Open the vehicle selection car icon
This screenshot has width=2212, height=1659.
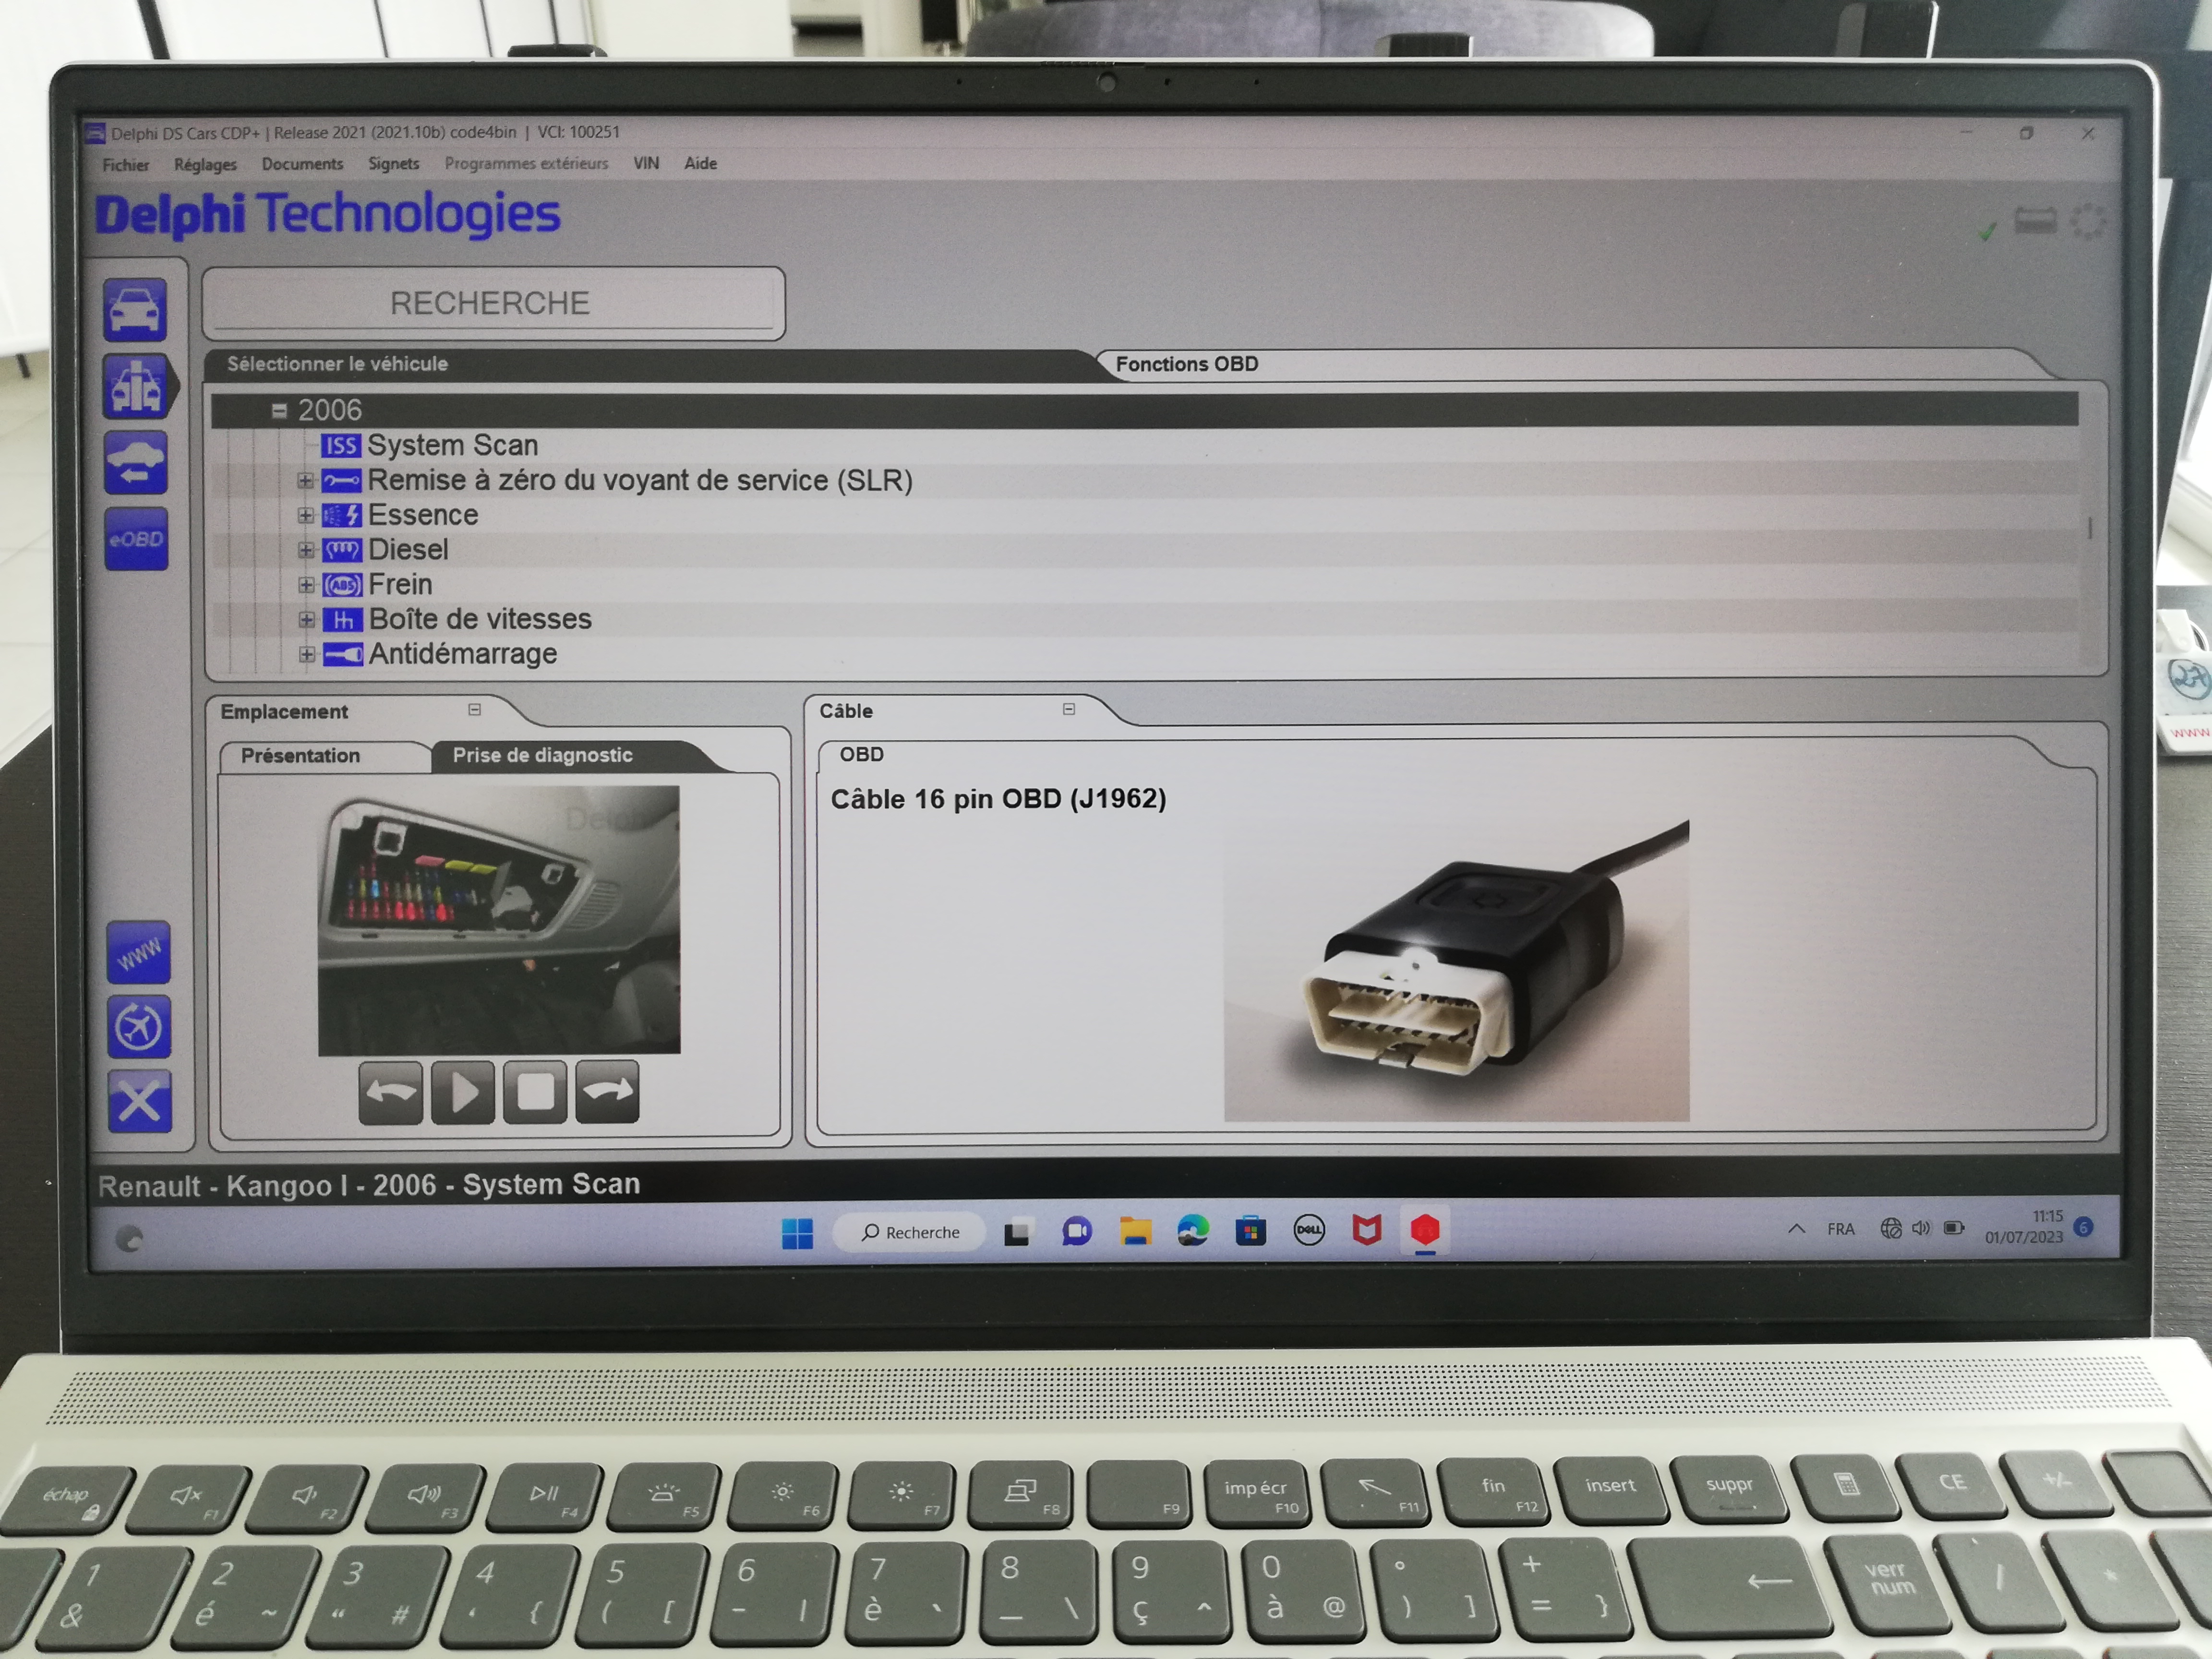(x=134, y=309)
